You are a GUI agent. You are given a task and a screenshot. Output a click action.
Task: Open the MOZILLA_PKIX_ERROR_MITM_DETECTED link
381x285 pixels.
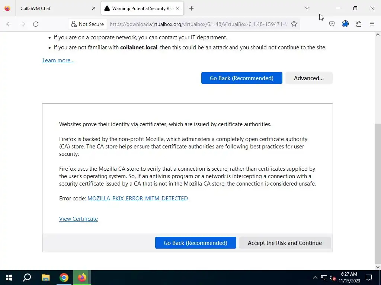pos(138,199)
